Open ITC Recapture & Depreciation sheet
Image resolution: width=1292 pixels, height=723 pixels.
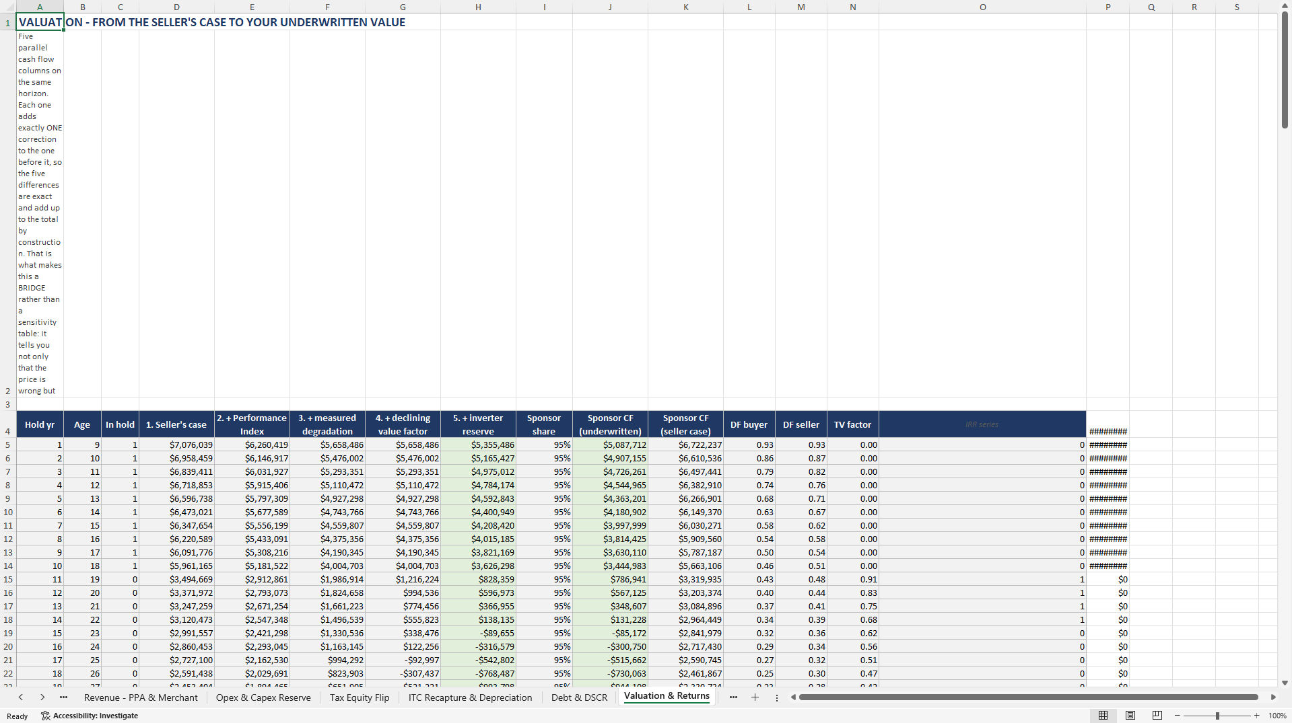pyautogui.click(x=470, y=697)
